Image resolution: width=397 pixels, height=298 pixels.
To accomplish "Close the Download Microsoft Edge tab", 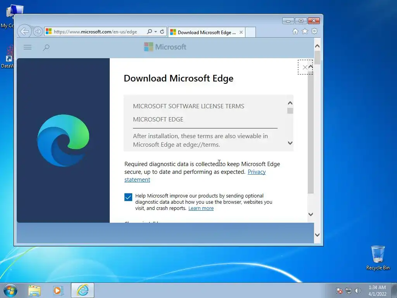I will [x=241, y=33].
